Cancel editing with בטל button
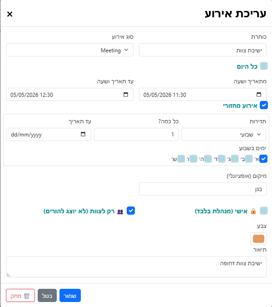Screen dimensions: 272x307 (47, 296)
